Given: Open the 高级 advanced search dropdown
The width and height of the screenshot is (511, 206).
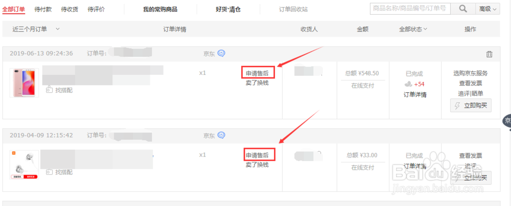Looking at the screenshot, I should point(487,9).
